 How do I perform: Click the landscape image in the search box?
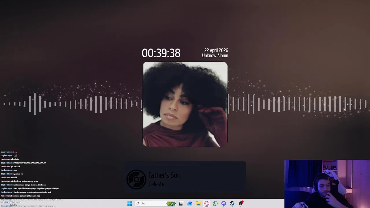click(171, 203)
